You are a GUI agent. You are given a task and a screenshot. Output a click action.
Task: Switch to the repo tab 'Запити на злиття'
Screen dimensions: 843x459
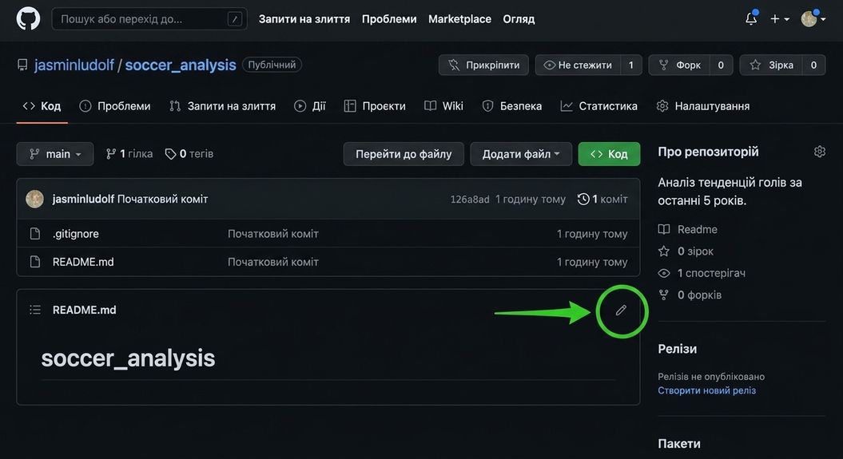pyautogui.click(x=223, y=106)
